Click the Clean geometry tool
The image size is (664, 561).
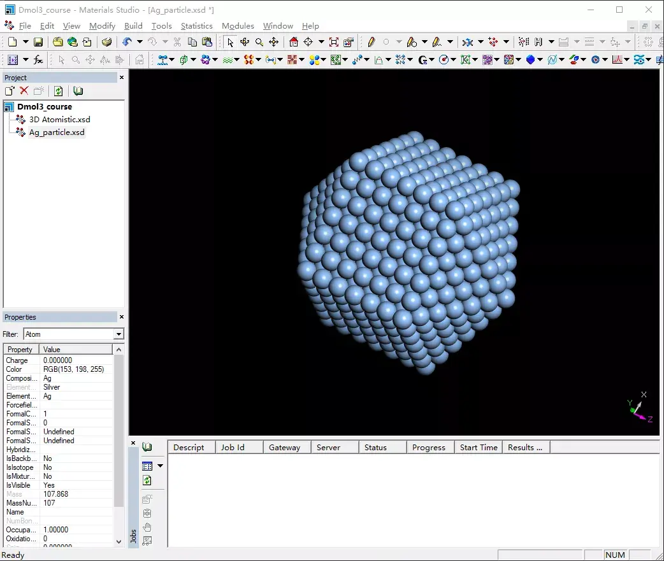pyautogui.click(x=468, y=42)
